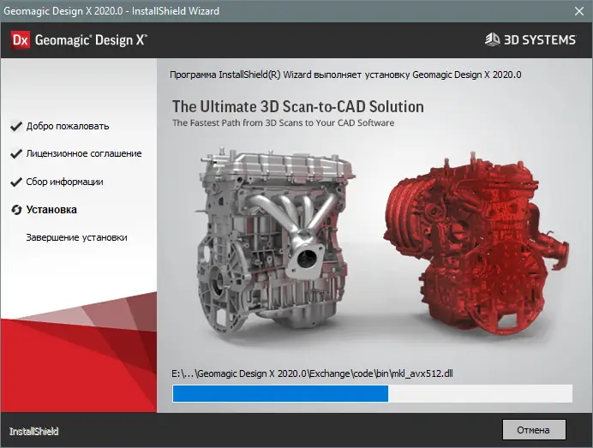
Task: Click the spinning progress icon beside Установка
Action: pyautogui.click(x=16, y=210)
